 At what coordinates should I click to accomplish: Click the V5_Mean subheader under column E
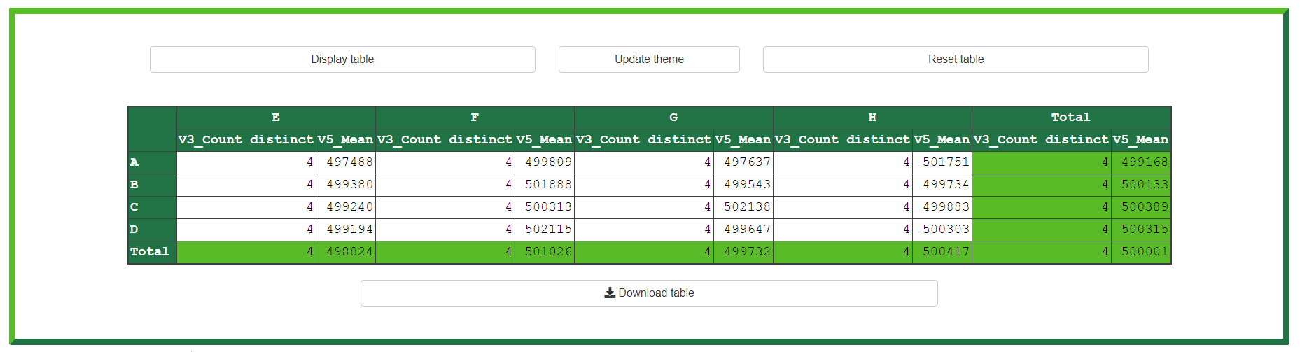(x=345, y=140)
